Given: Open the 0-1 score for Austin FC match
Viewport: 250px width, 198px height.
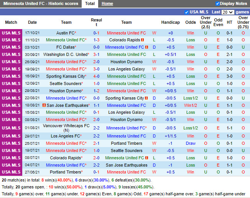Looking at the screenshot, I should 97,33.
